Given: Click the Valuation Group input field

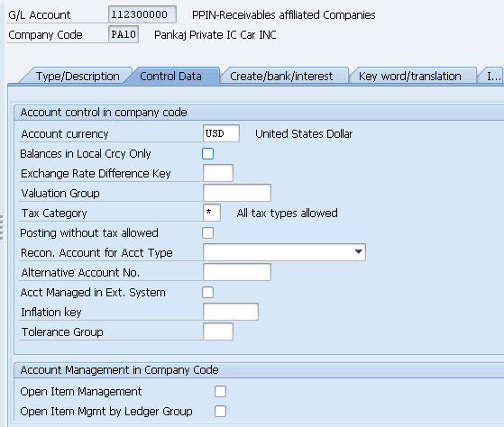Looking at the screenshot, I should point(237,193).
